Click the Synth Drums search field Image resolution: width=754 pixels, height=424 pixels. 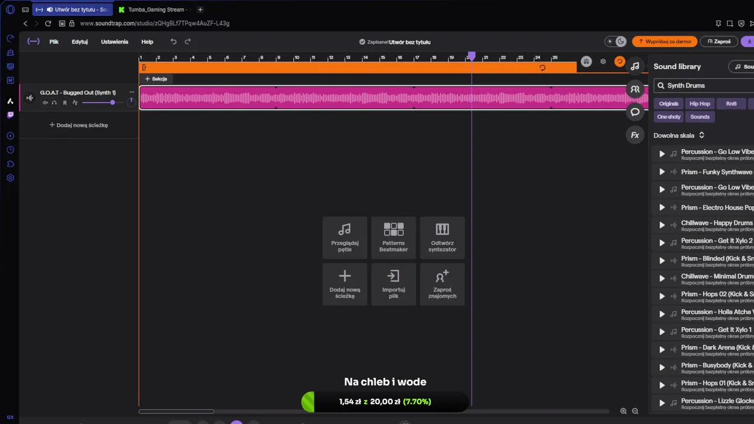click(x=704, y=85)
